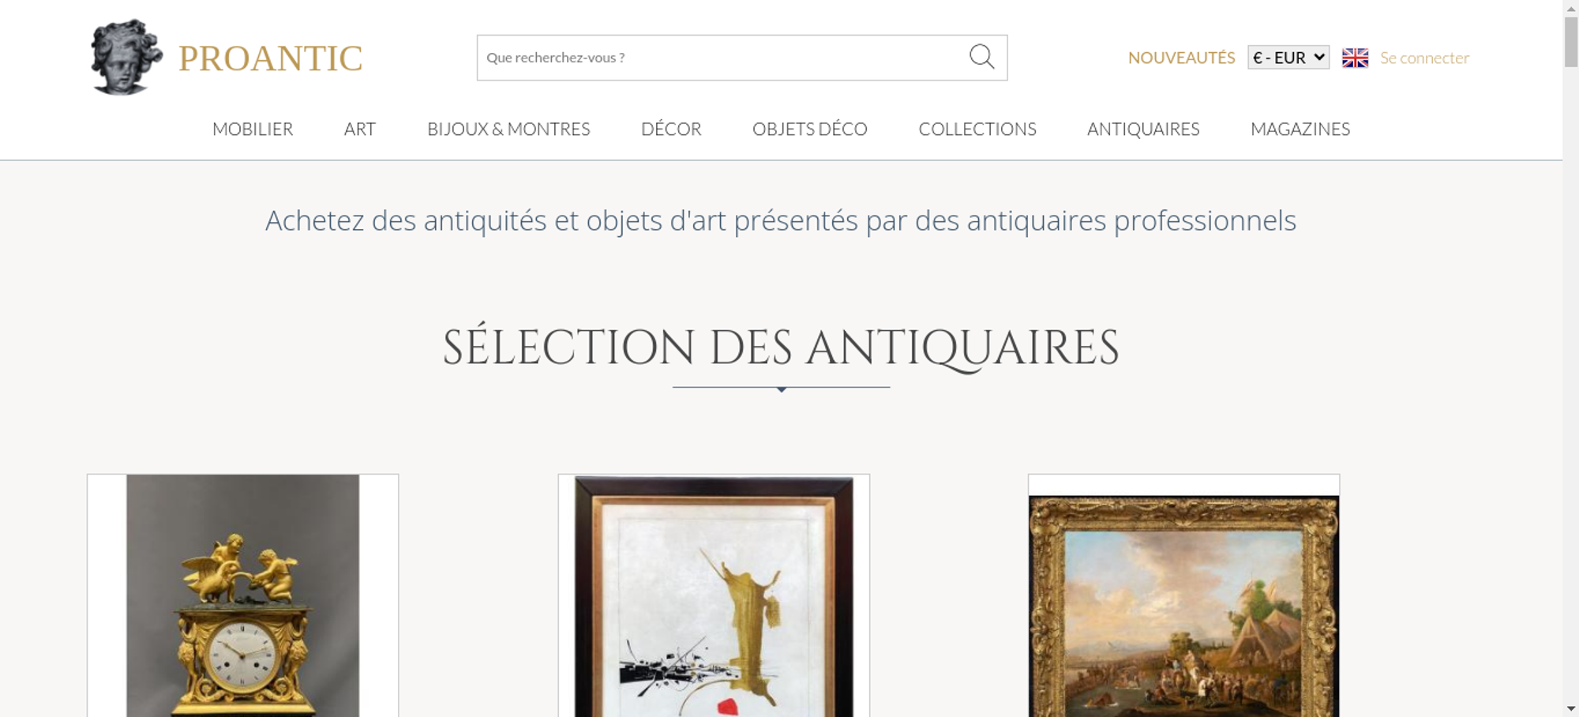Open the Décor menu
The height and width of the screenshot is (717, 1579).
(671, 129)
